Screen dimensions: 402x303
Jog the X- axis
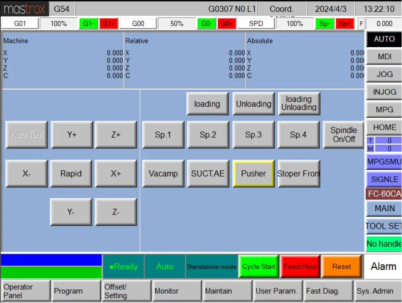pyautogui.click(x=26, y=174)
